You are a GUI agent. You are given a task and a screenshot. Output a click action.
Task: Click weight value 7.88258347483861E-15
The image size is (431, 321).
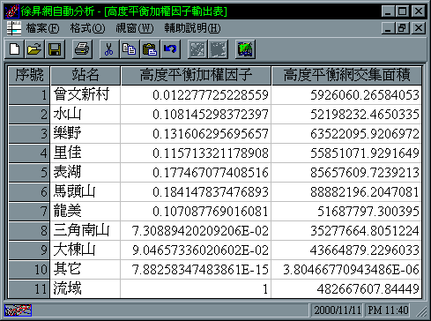pos(196,270)
